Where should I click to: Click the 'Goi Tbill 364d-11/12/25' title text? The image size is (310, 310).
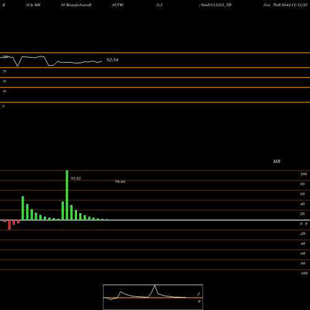pyautogui.click(x=285, y=5)
